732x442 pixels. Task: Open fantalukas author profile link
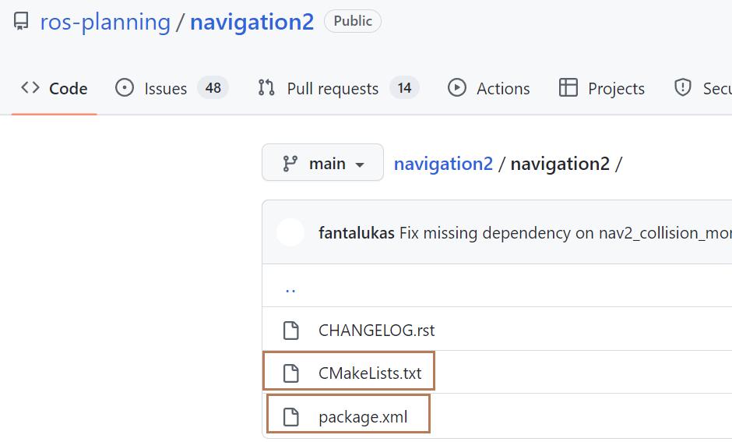(357, 232)
